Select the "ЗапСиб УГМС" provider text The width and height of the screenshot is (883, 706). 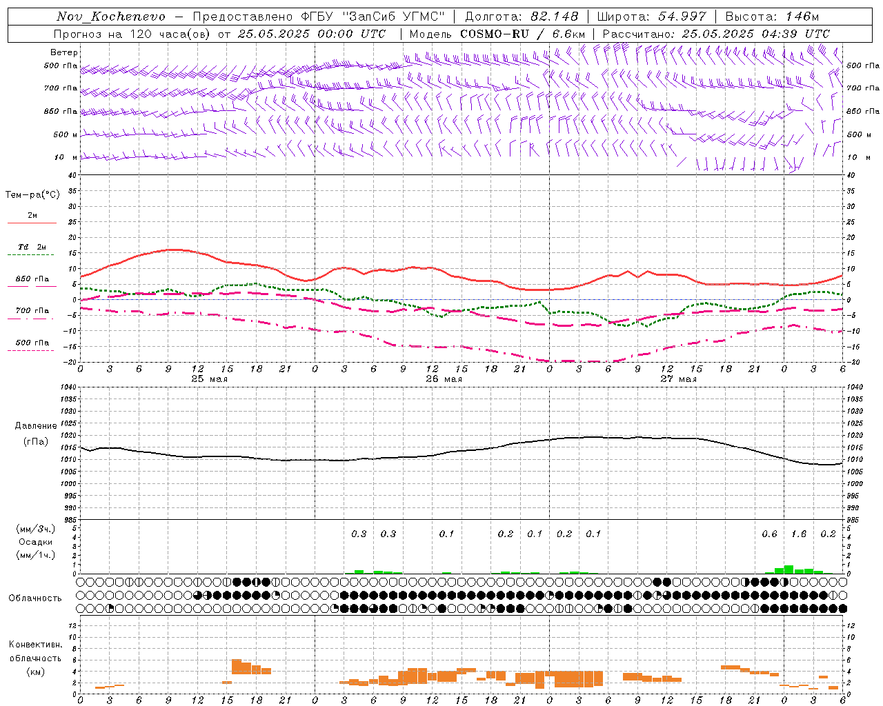pyautogui.click(x=394, y=17)
